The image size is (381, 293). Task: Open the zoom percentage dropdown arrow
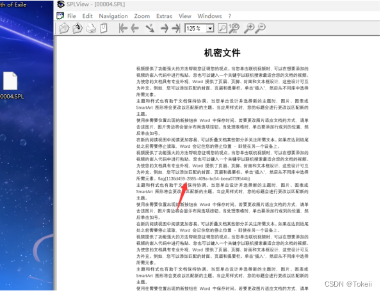(x=210, y=28)
